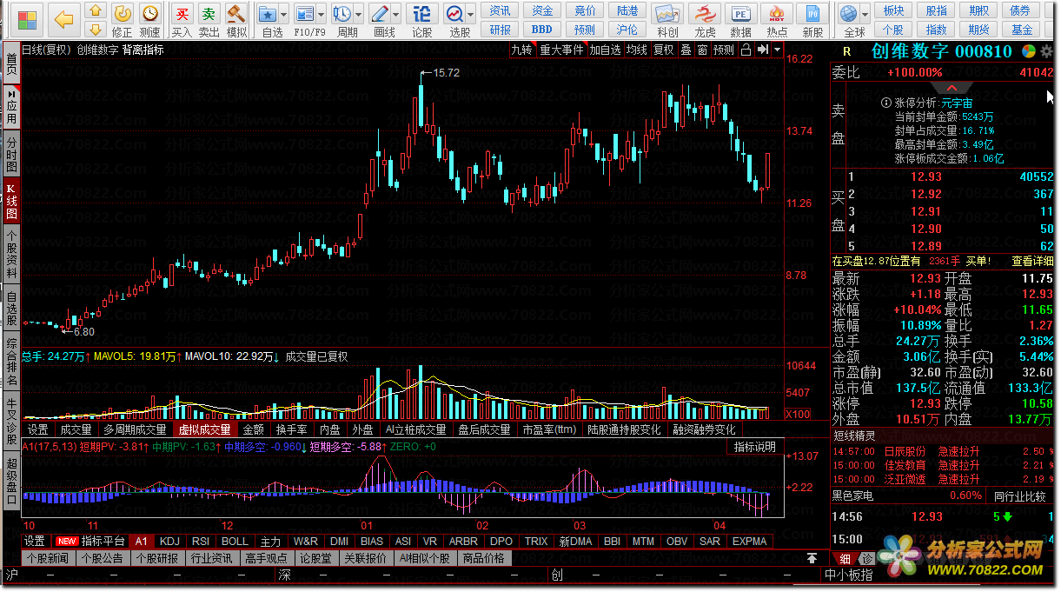Open the 个股新闻 news tab
1061x592 pixels.
(x=47, y=558)
